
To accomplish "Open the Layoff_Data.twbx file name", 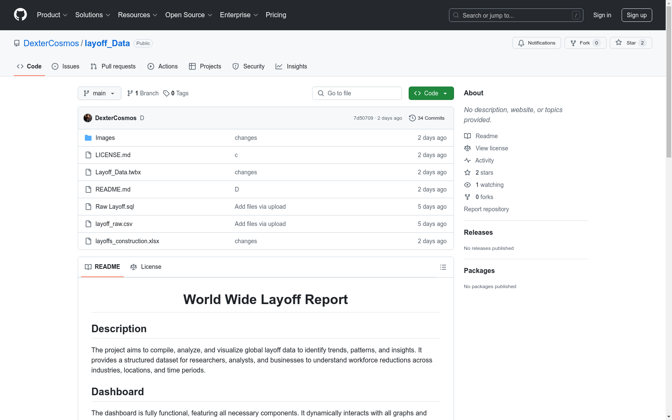I will point(118,172).
